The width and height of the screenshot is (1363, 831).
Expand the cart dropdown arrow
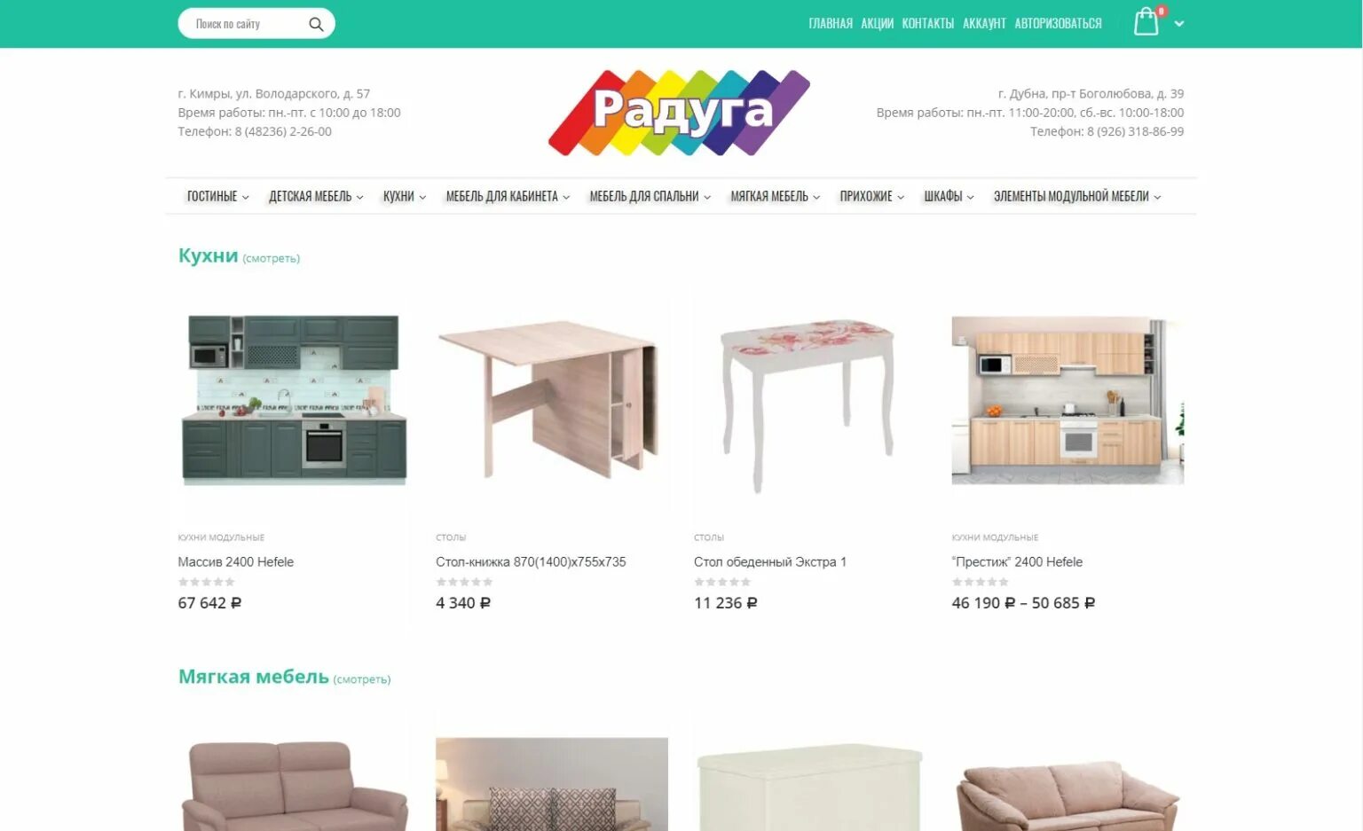pyautogui.click(x=1179, y=24)
